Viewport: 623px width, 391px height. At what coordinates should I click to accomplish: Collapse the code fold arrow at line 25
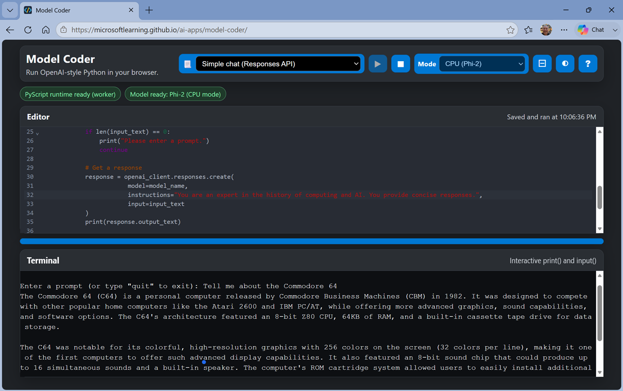point(37,133)
